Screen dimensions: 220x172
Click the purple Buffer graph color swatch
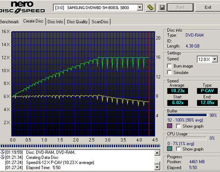click(170, 126)
